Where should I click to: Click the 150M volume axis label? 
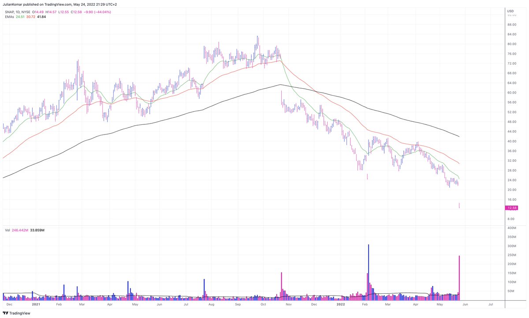511,273
